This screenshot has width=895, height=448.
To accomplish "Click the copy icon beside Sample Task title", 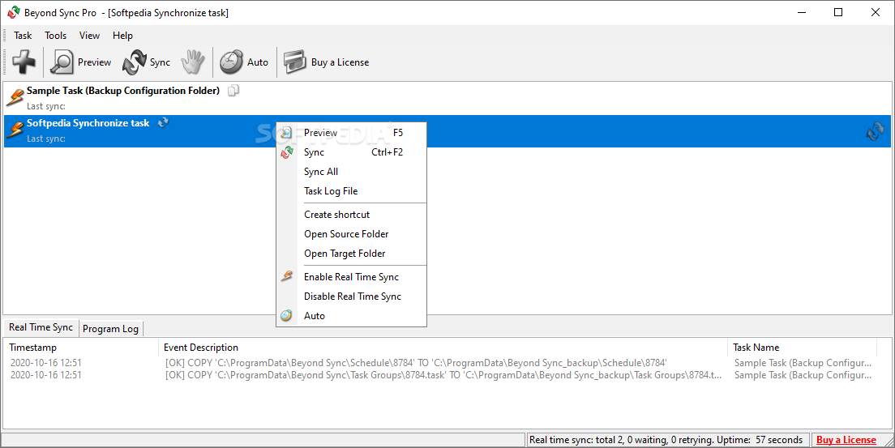I will [x=233, y=90].
